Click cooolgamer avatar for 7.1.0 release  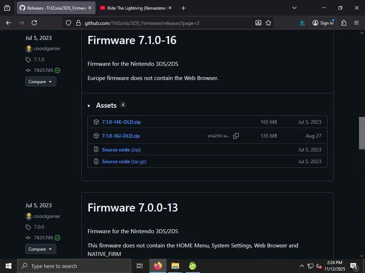tap(29, 48)
